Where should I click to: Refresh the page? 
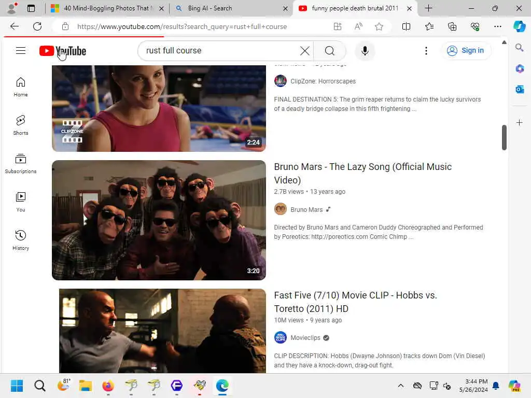(37, 26)
